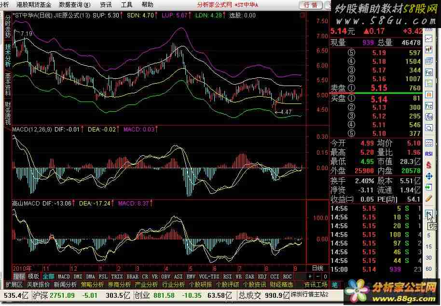The image size is (441, 306).
Task: Choose MACD in indicator tab bar
Action: [64, 277]
